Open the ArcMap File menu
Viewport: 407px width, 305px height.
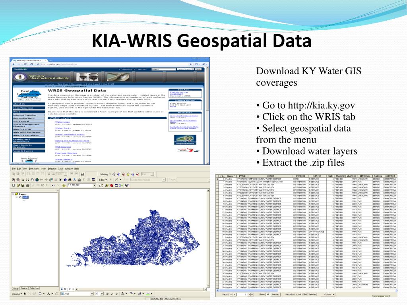click(14, 168)
